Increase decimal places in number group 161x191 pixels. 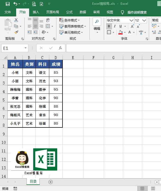tap(154, 32)
